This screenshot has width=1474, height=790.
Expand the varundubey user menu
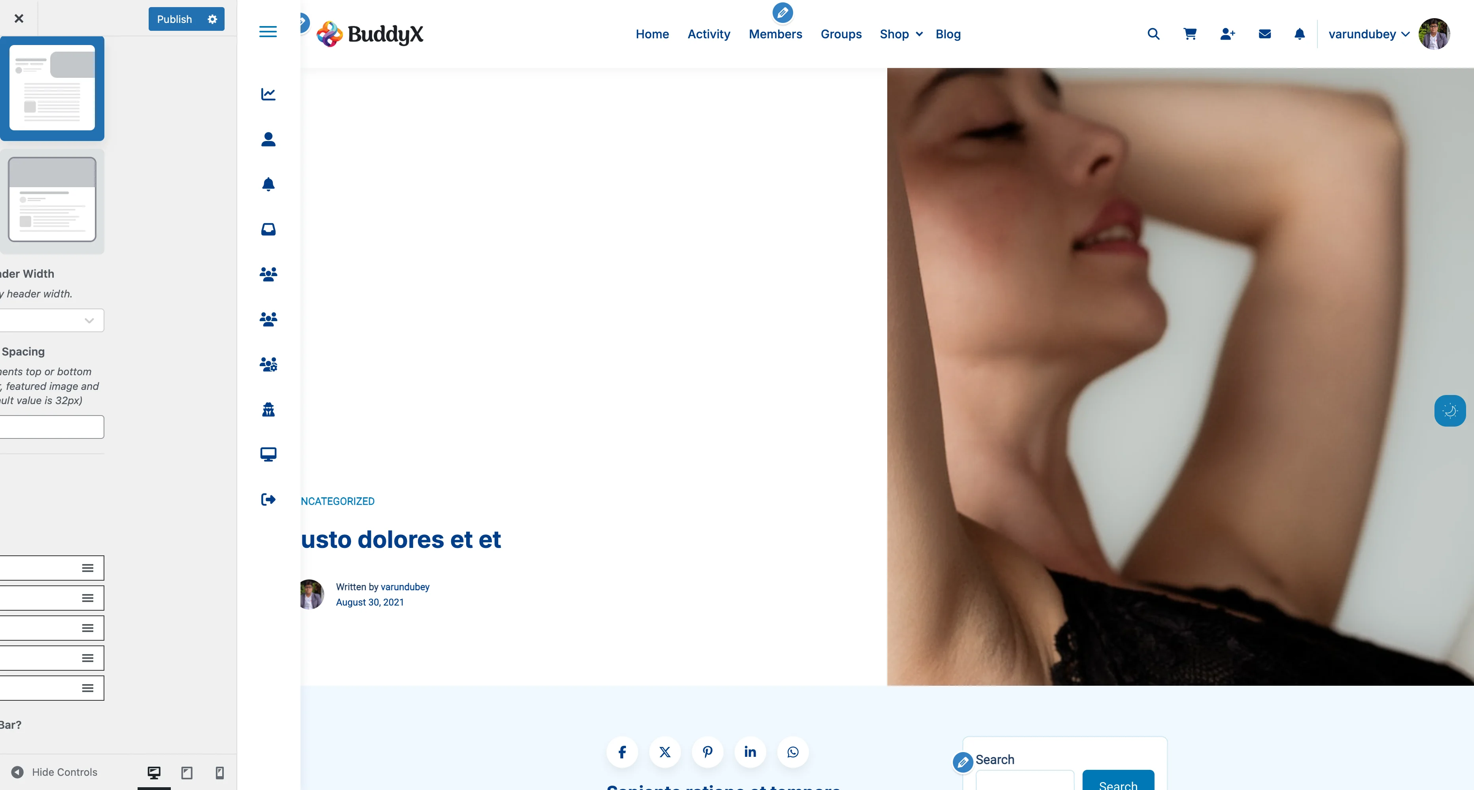[1369, 34]
